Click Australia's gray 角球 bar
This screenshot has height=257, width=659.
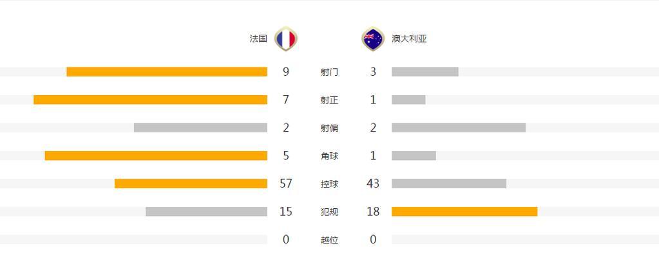[414, 155]
